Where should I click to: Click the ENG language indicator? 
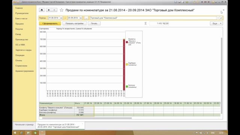[x=213, y=133]
